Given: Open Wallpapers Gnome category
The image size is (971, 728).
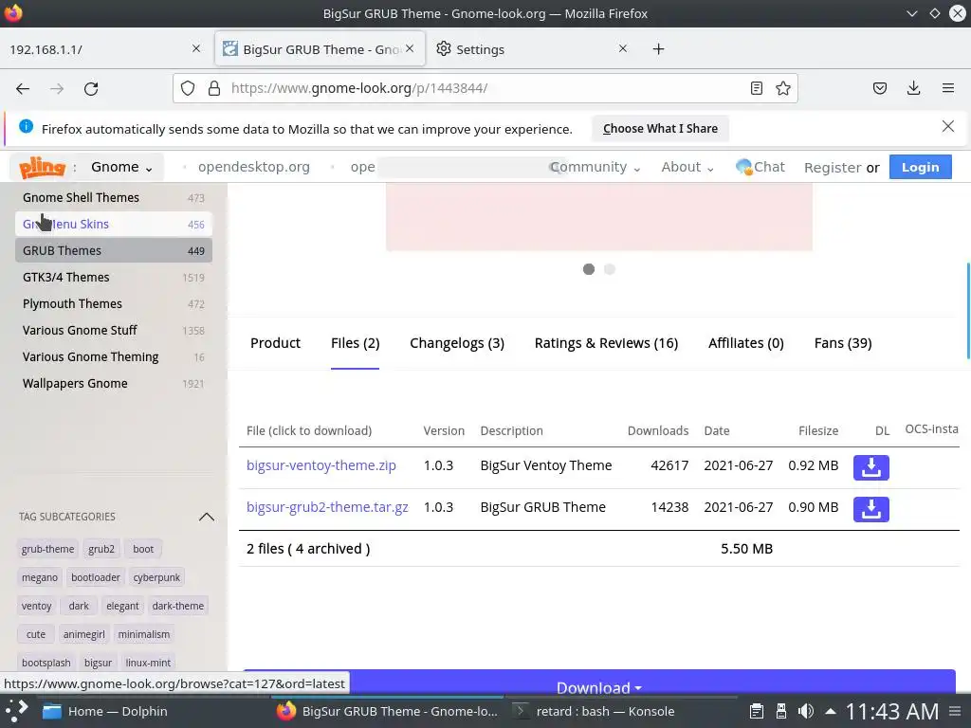Looking at the screenshot, I should click(114, 384).
